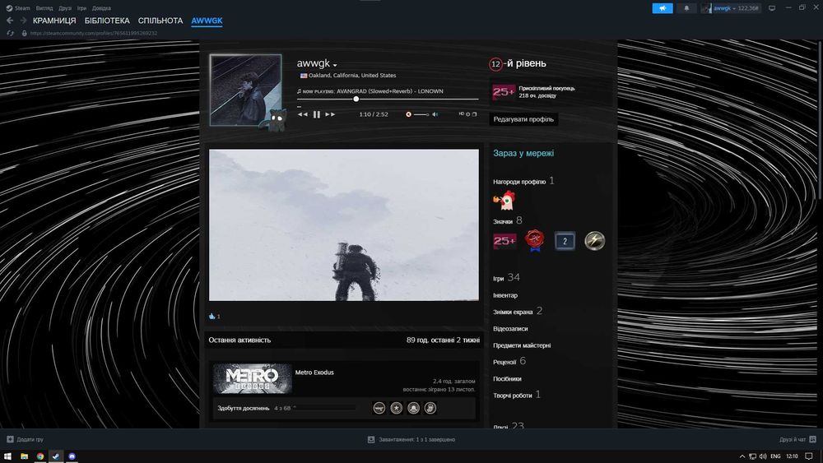Go to СПІЛЬНОТА tab

[160, 21]
